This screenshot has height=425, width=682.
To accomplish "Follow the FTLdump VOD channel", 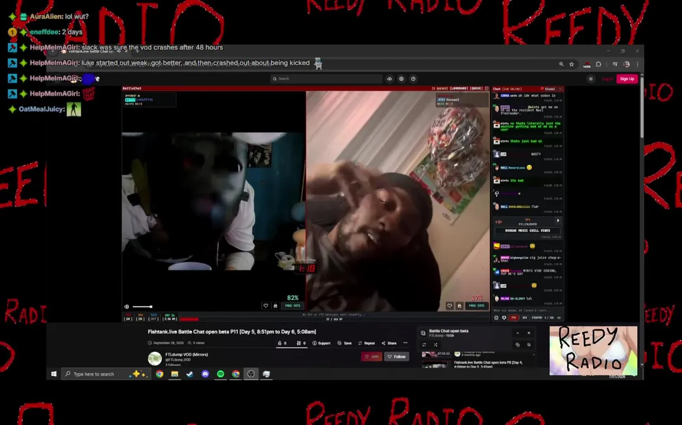I will (x=397, y=357).
